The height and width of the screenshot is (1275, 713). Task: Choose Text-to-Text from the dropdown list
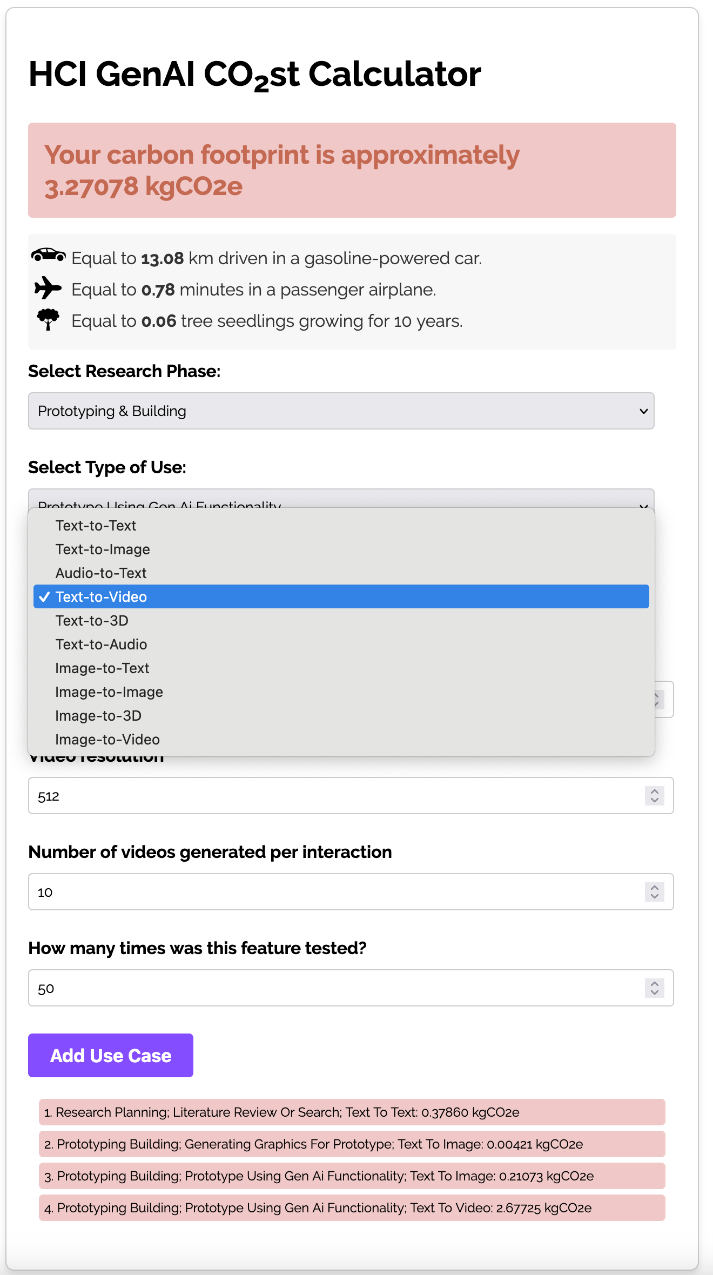coord(96,526)
